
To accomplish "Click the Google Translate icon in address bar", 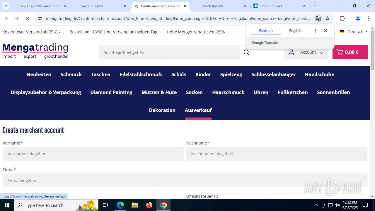I will click(x=318, y=18).
